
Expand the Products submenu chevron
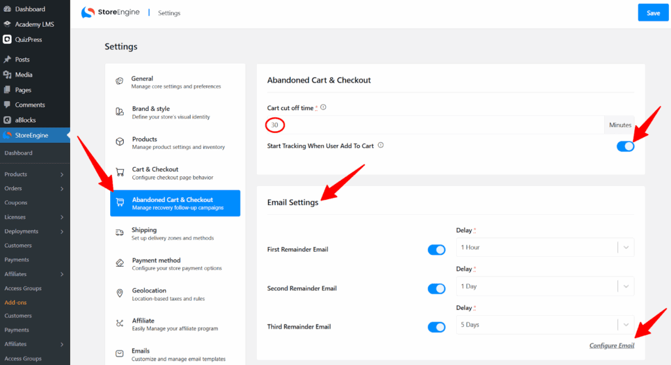pyautogui.click(x=62, y=174)
